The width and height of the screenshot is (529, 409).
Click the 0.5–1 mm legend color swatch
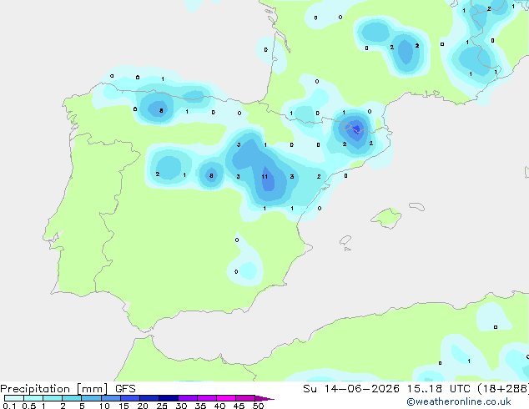tap(33, 398)
